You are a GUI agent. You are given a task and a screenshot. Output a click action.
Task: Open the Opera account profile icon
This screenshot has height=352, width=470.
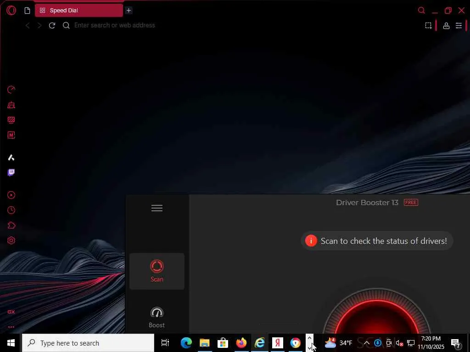(446, 26)
